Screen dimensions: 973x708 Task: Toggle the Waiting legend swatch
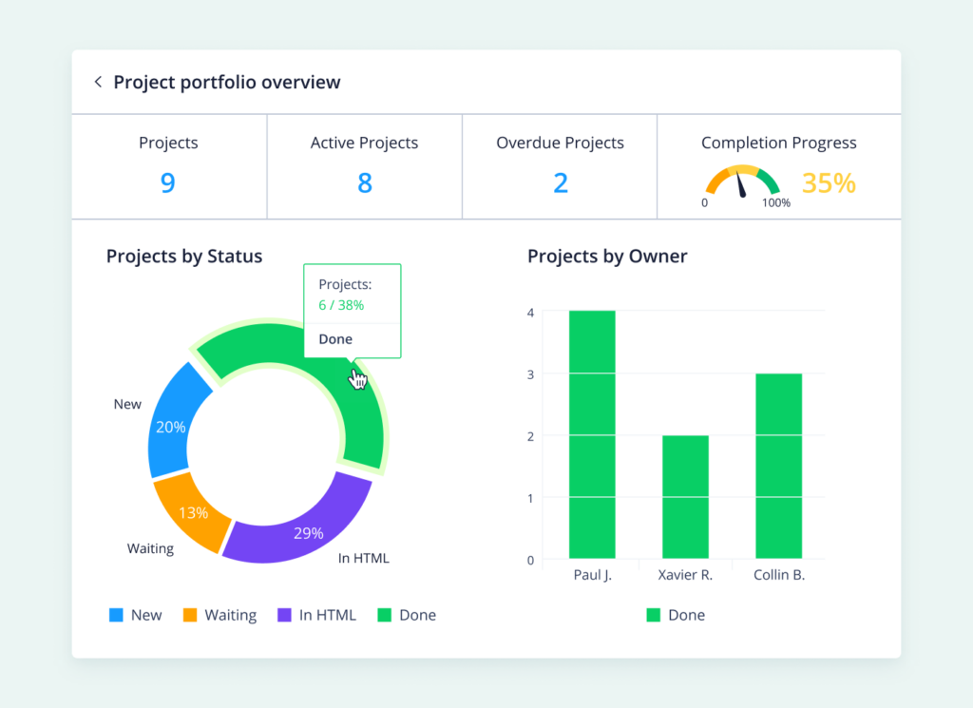coord(190,615)
